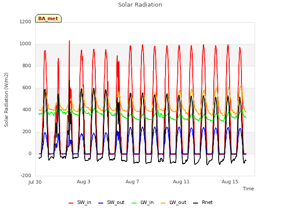Click the blue SW_out legend swatch
Screen dimensions: 281x211
coord(101,203)
